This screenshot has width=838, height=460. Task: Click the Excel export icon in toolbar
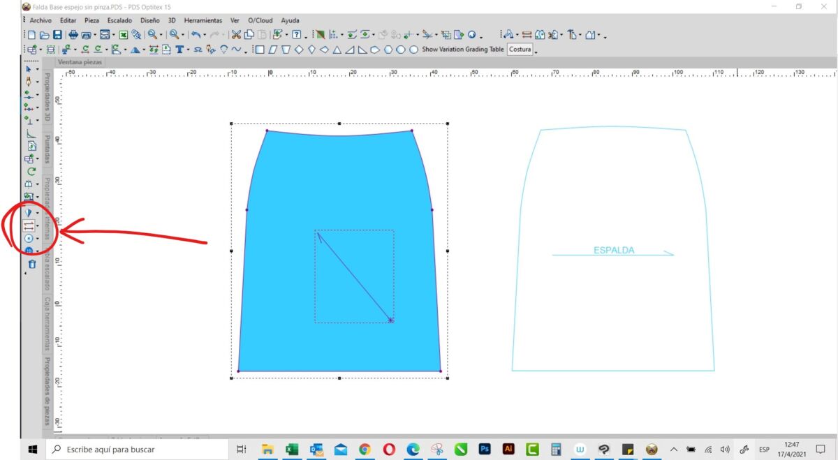pos(123,34)
